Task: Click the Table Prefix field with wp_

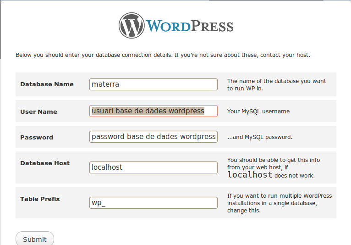Action: (154, 203)
